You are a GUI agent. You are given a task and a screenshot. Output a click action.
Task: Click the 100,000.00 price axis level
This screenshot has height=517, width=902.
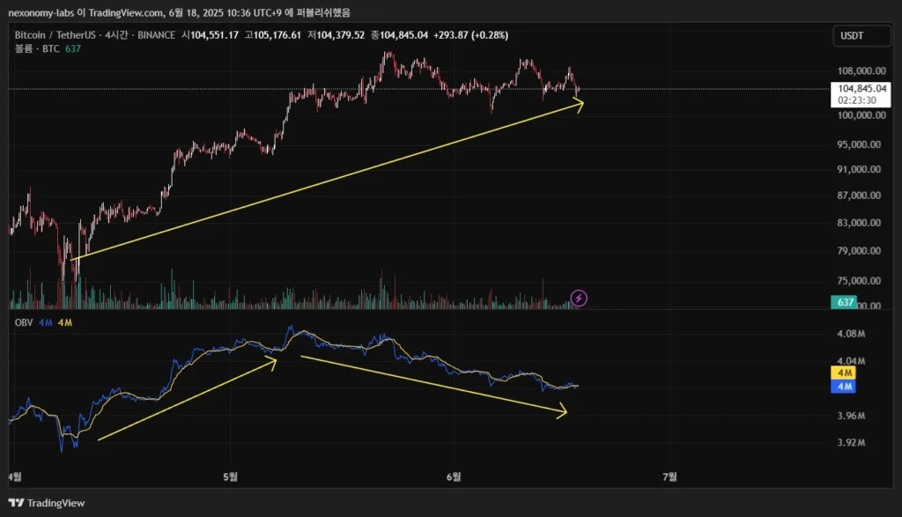tap(861, 115)
